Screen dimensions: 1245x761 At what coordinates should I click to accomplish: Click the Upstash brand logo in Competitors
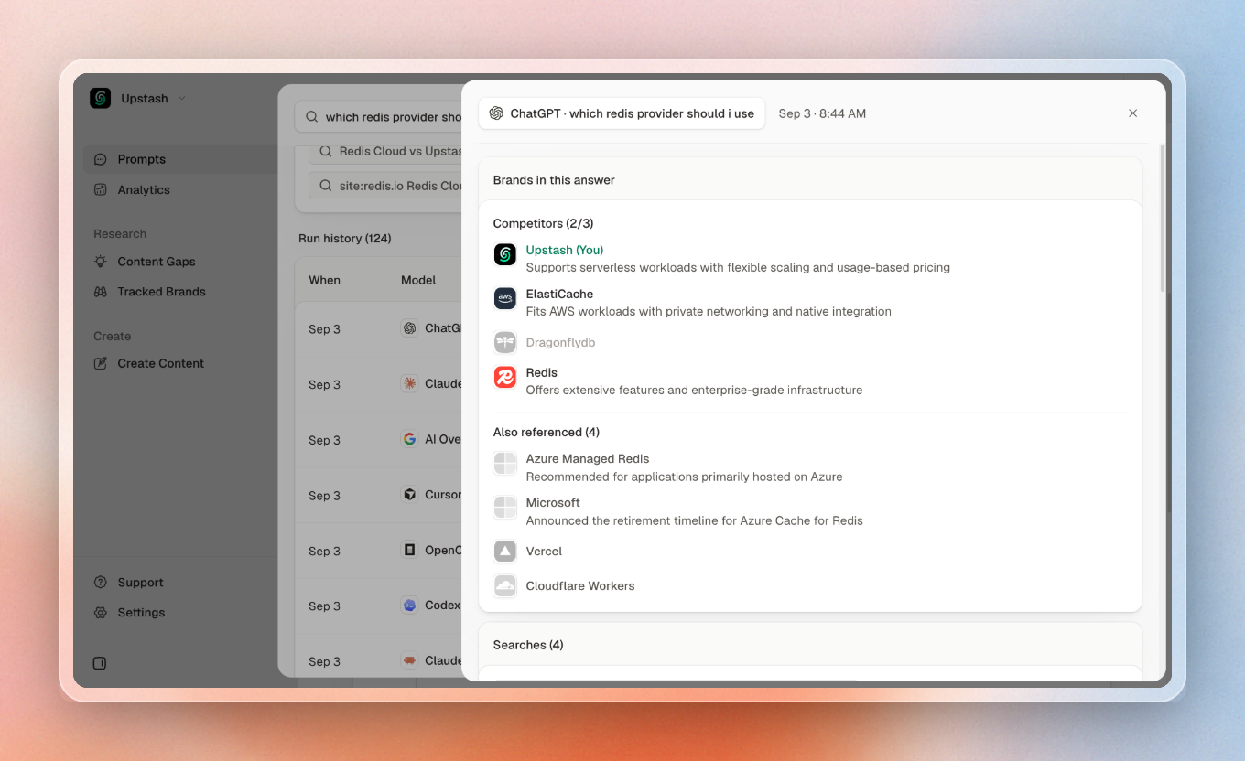pyautogui.click(x=505, y=254)
